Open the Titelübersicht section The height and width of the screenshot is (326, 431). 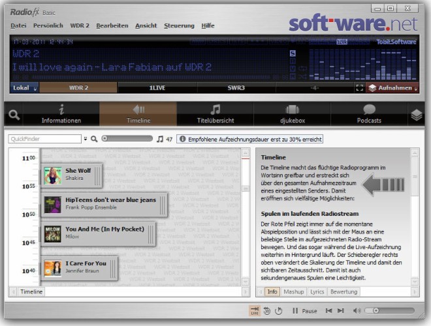(215, 114)
